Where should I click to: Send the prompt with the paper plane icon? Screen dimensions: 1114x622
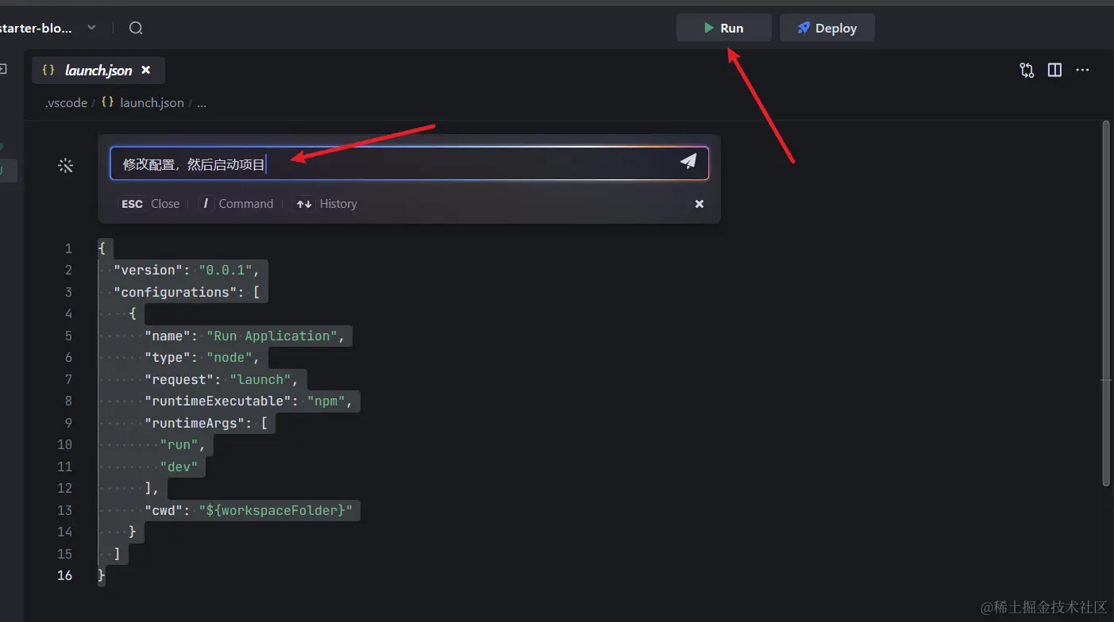tap(688, 162)
